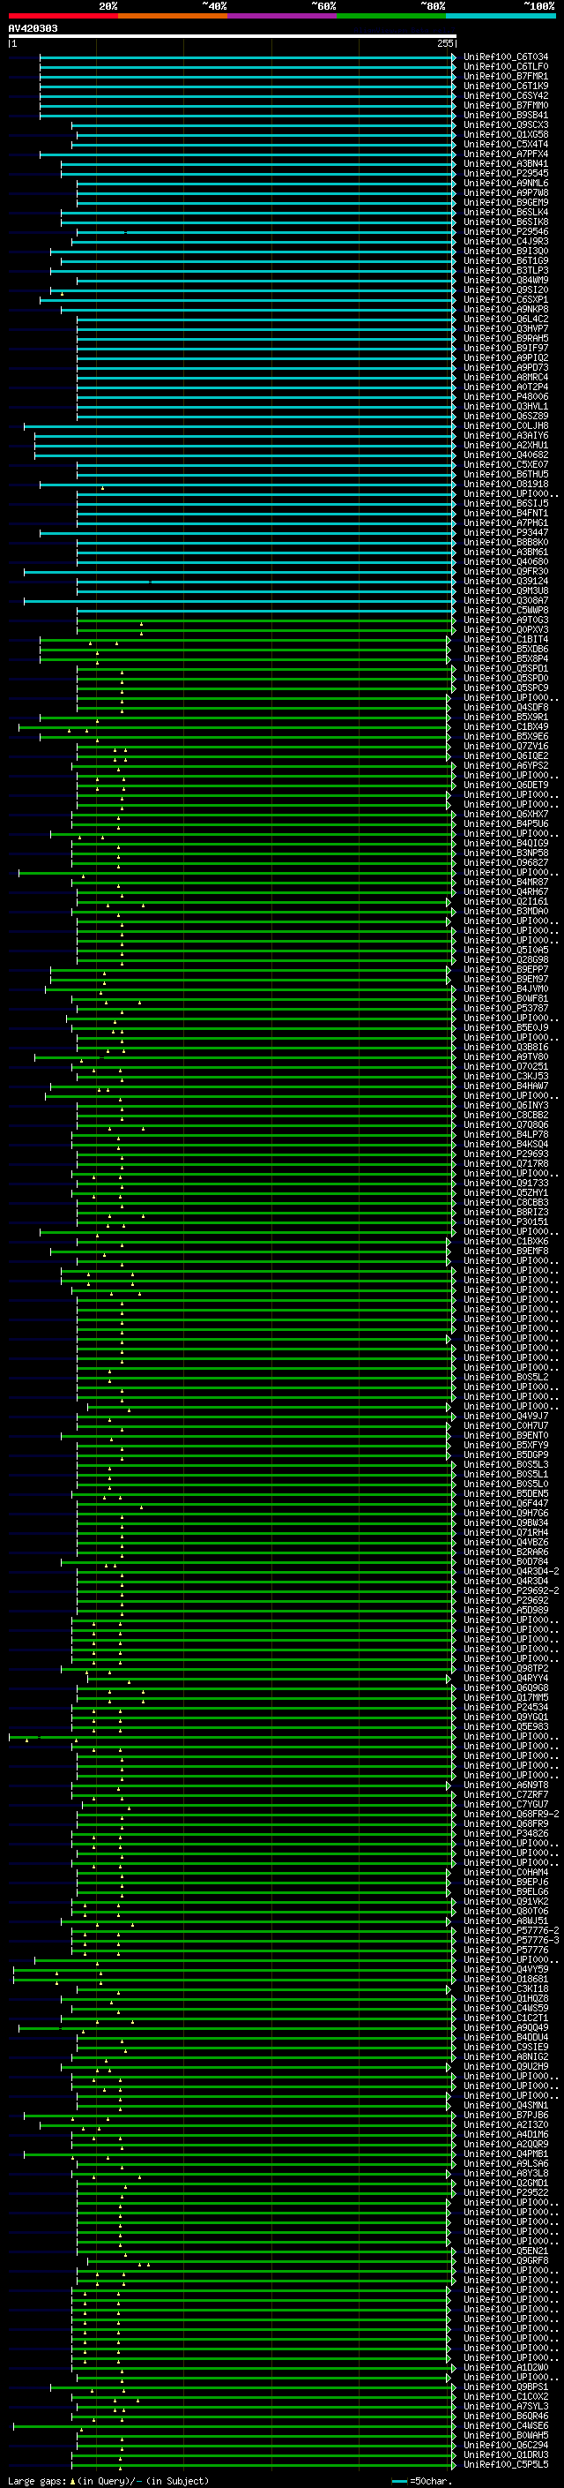This screenshot has height=2488, width=564.
Task: Select the UniRef100_A9PIQ2 label
Action: click(x=505, y=357)
